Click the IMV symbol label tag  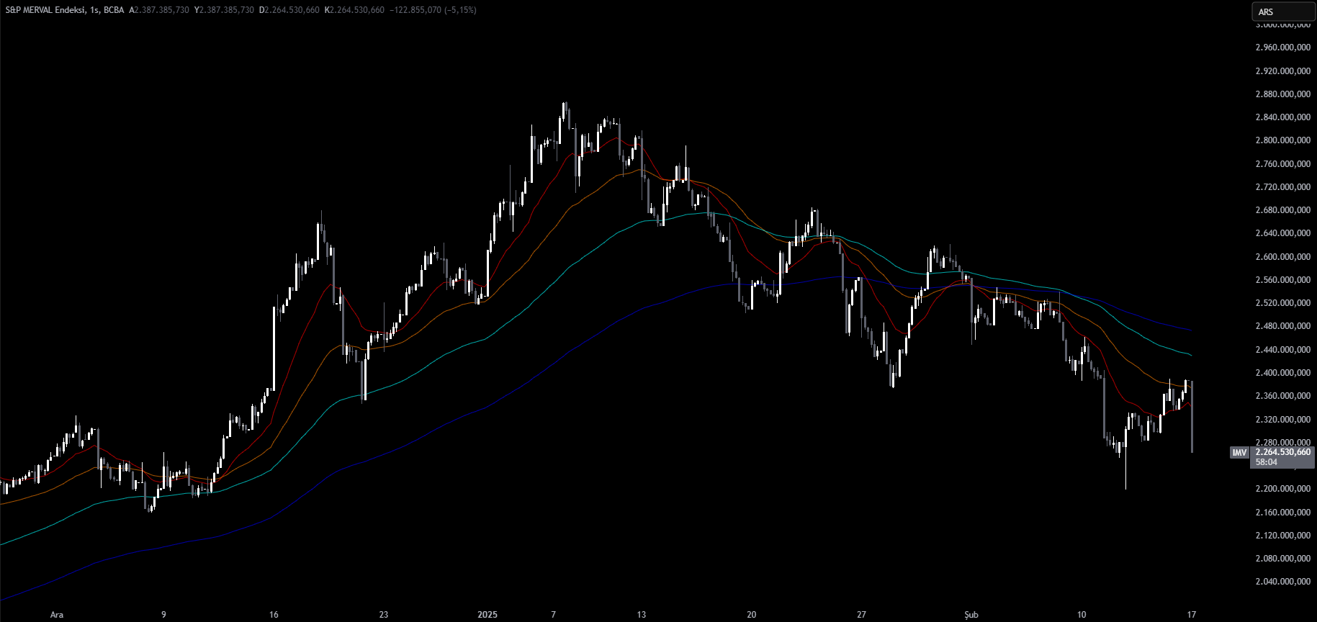1239,453
